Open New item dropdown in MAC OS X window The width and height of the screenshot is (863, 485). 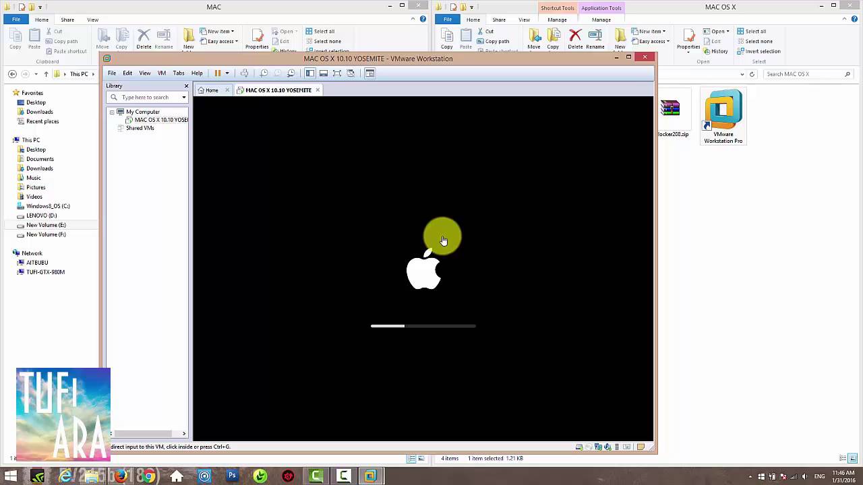(x=649, y=32)
